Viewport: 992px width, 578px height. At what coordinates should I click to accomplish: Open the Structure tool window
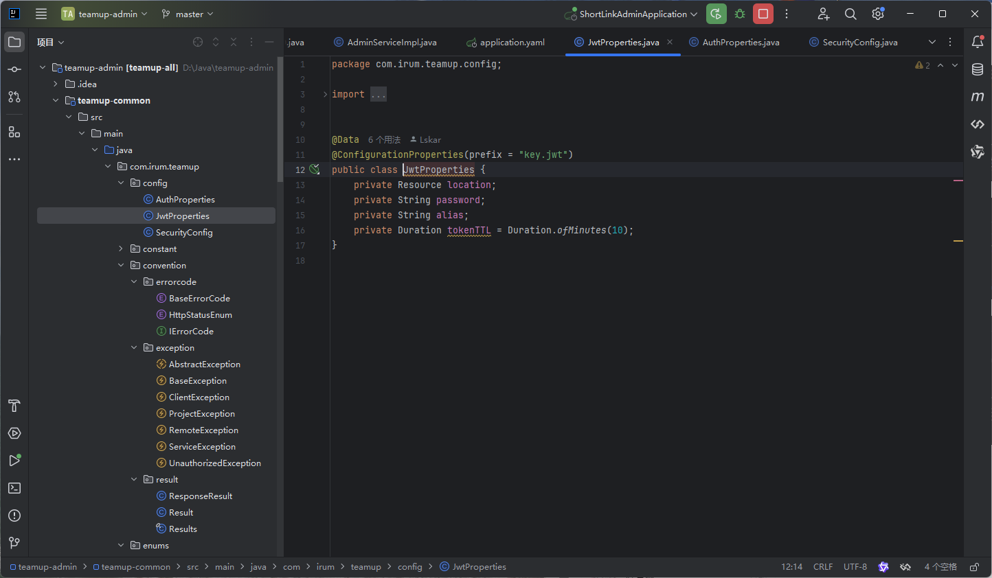(14, 132)
